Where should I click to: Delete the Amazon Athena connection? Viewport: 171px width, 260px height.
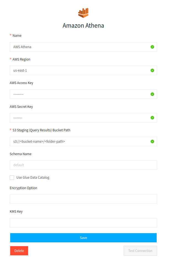[19, 251]
